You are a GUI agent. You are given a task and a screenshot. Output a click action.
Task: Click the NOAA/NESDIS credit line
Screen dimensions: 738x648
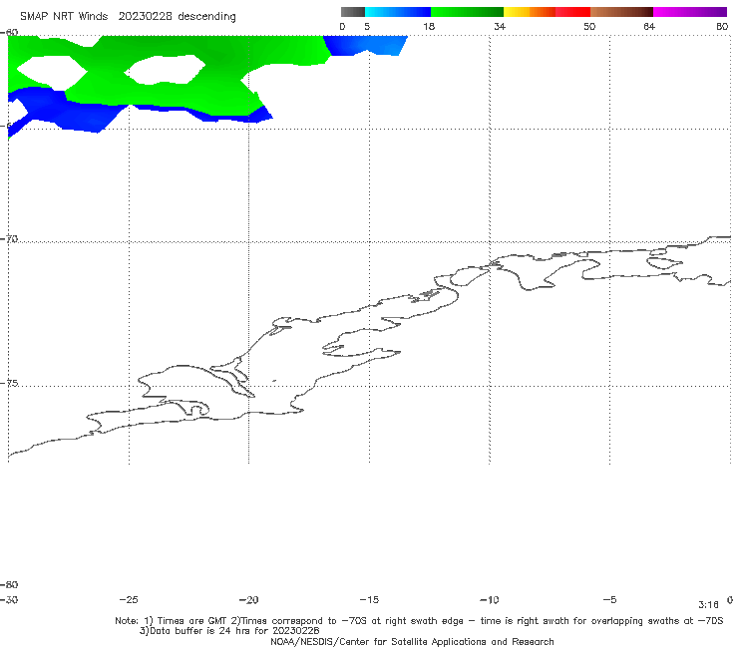[x=412, y=642]
